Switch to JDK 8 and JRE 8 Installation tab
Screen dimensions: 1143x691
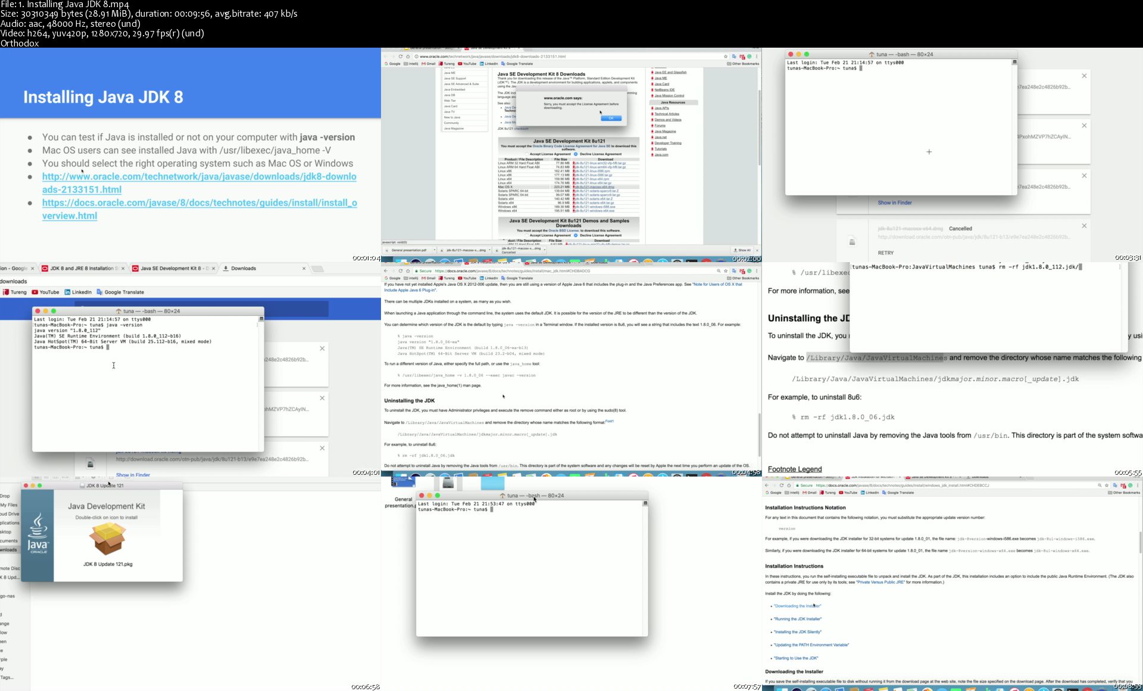[83, 269]
